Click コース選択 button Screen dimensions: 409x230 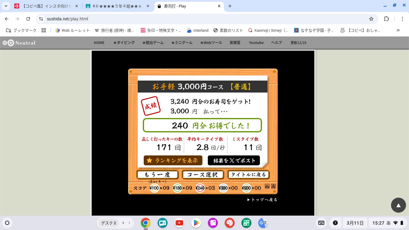point(203,175)
